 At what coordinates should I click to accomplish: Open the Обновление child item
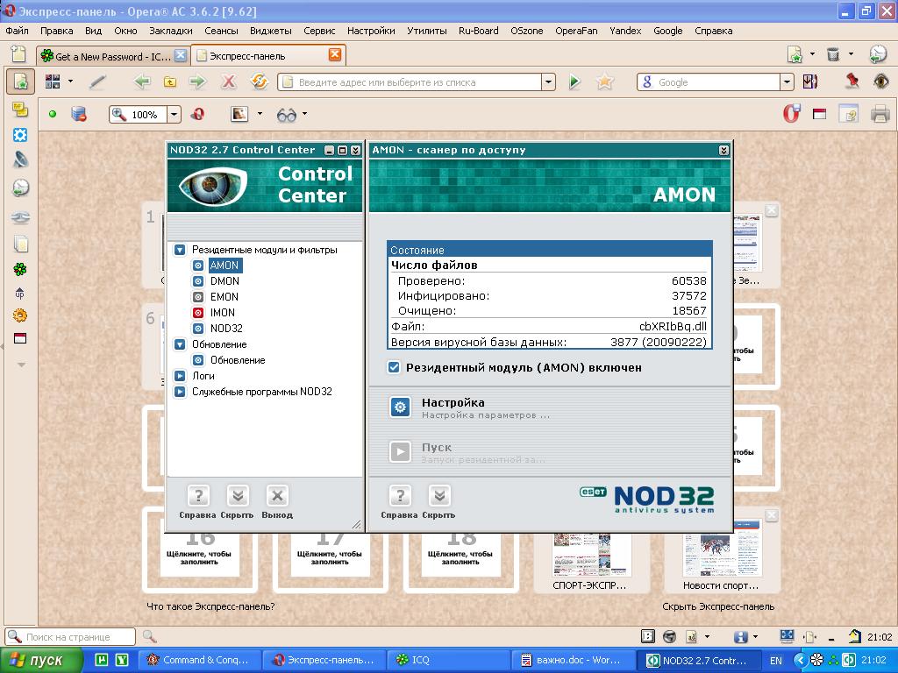[x=237, y=360]
